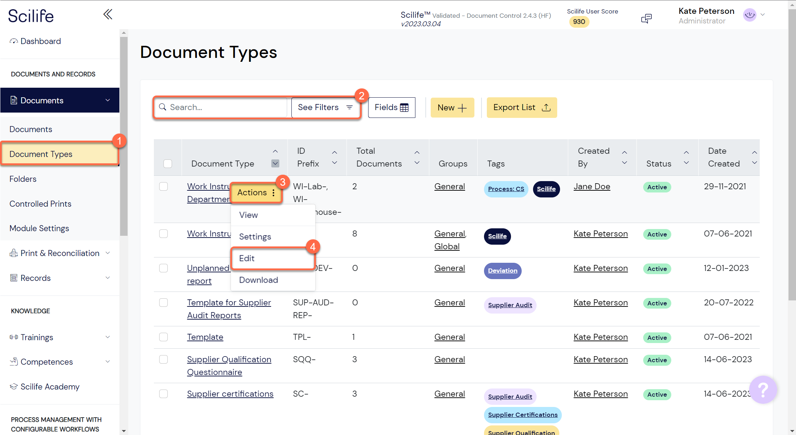The height and width of the screenshot is (435, 796).
Task: Click the Export List upload icon
Action: (x=546, y=108)
